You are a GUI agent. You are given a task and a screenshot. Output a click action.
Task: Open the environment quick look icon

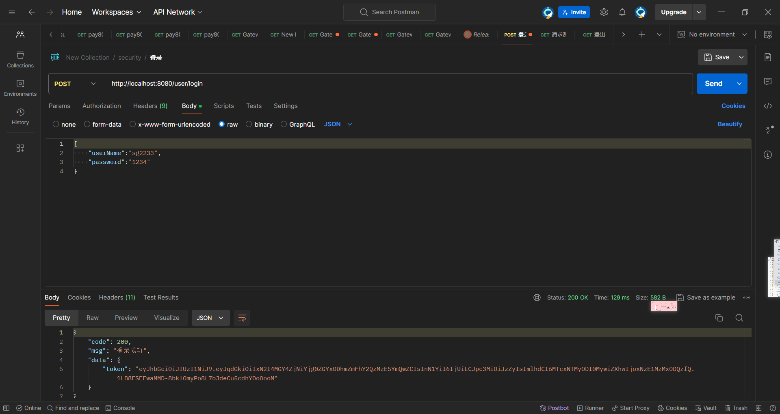768,34
